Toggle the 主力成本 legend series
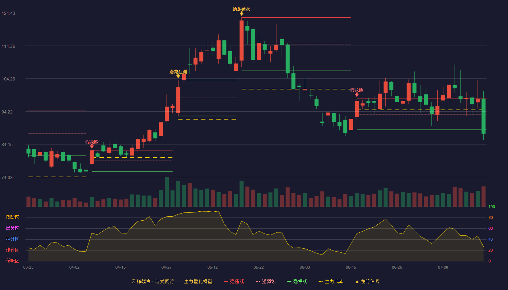Viewport: 508px width, 290px height. tap(331, 281)
